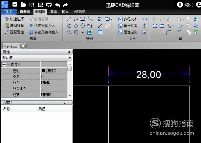Open an existing file via folder icon
The height and width of the screenshot is (143, 201).
23,5
